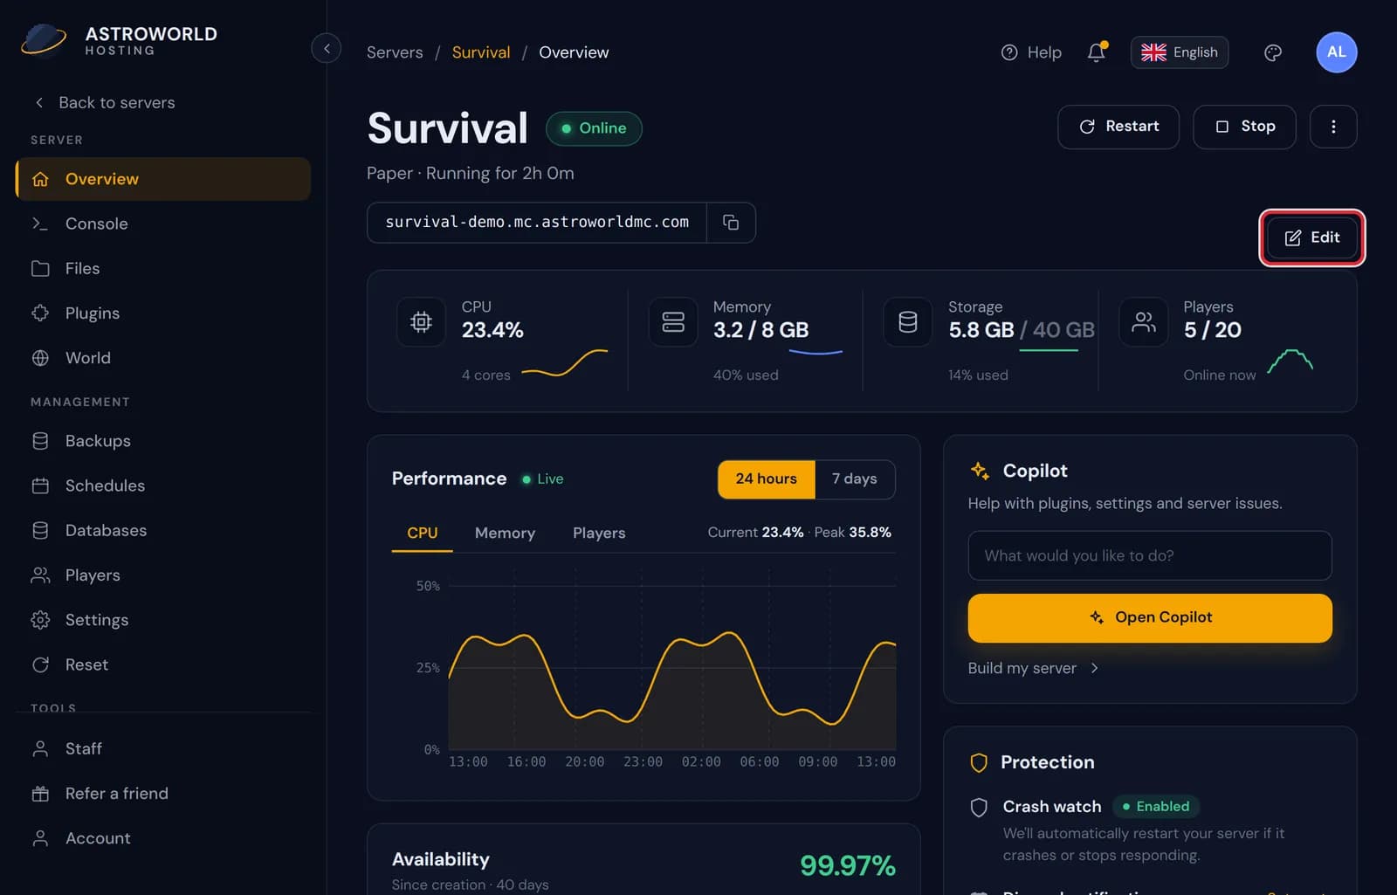Click the Backups icon in the sidebar
Viewport: 1397px width, 895px height.
coord(40,441)
